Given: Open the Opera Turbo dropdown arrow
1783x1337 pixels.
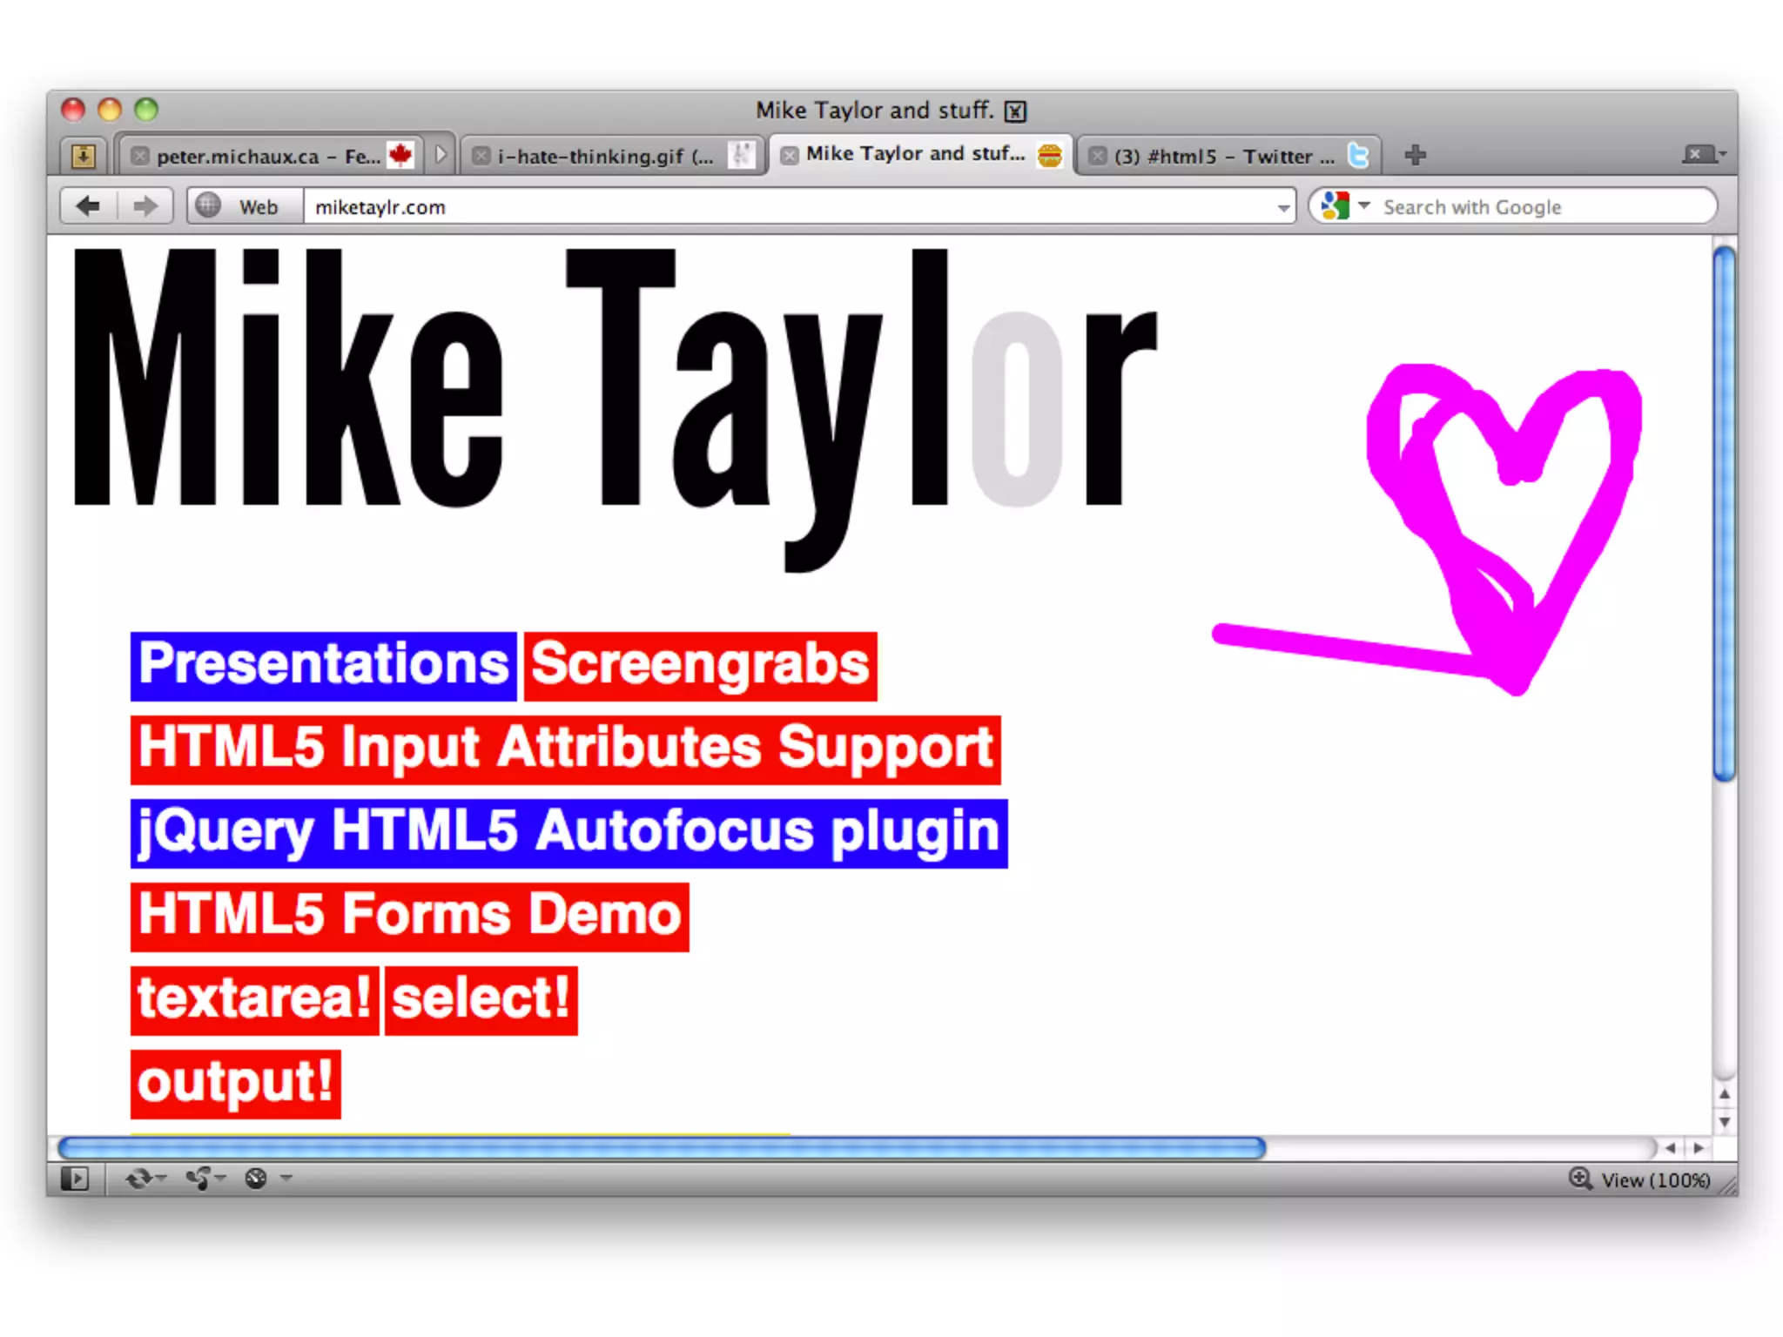Looking at the screenshot, I should [x=286, y=1179].
